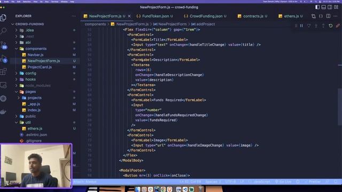Screen dimensions: 342x192
Task: Expand the abi folder
Action: point(28,43)
